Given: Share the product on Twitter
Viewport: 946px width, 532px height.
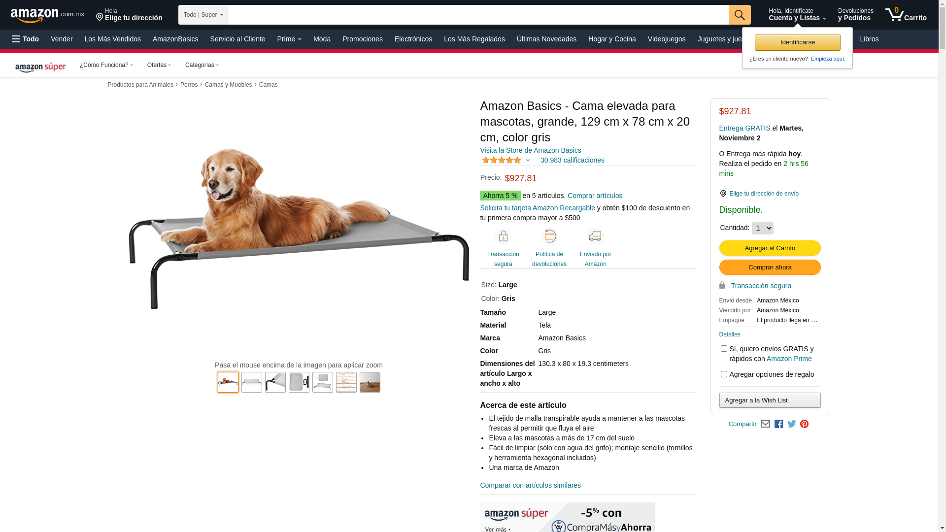Looking at the screenshot, I should click(x=792, y=424).
